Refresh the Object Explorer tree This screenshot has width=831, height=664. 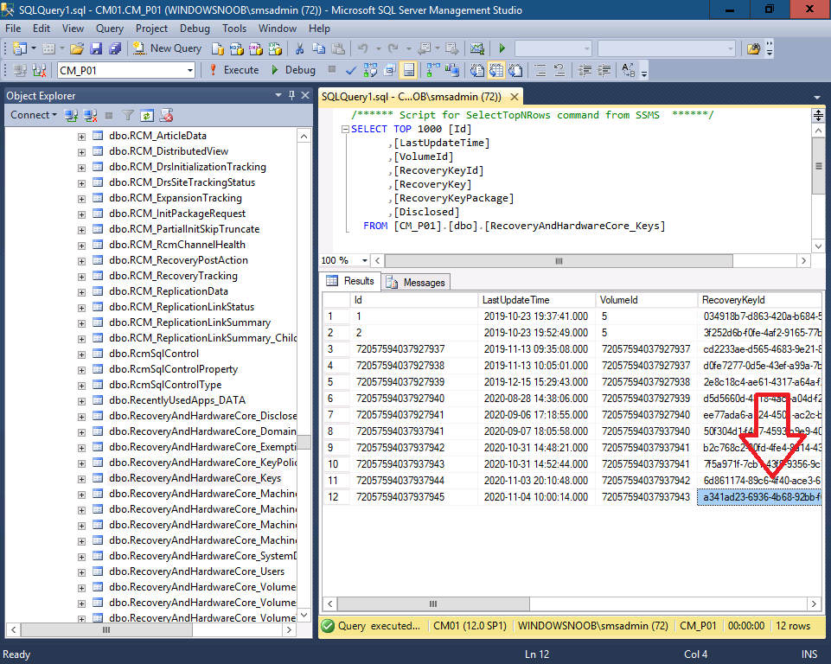click(x=147, y=116)
